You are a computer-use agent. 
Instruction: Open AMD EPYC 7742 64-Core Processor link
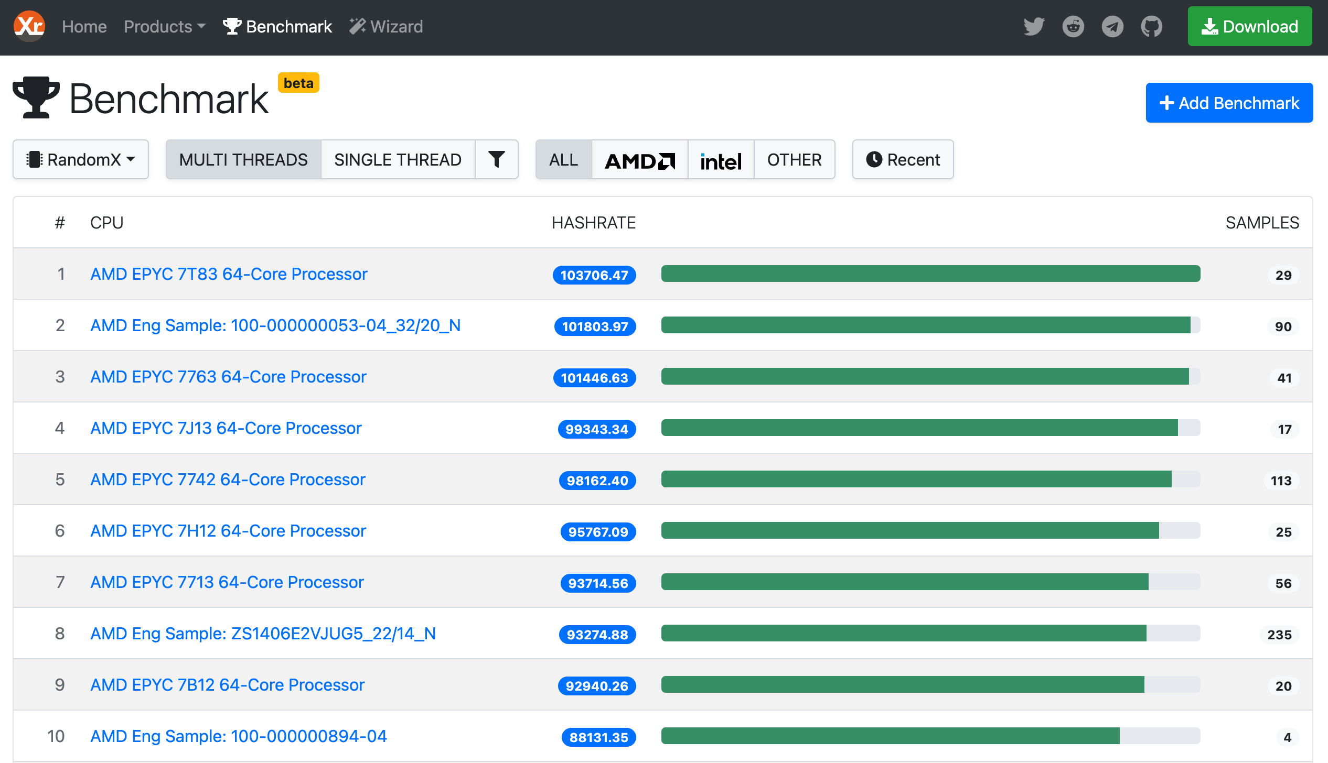pyautogui.click(x=228, y=479)
